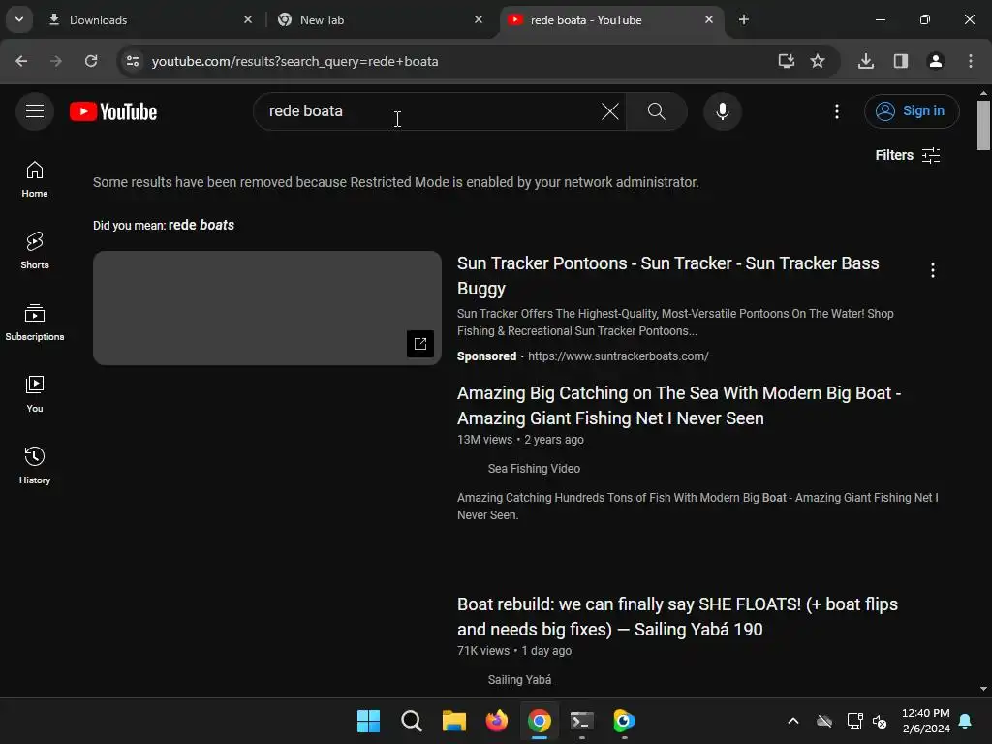Image resolution: width=992 pixels, height=744 pixels.
Task: Reload the current page
Action: [91, 61]
